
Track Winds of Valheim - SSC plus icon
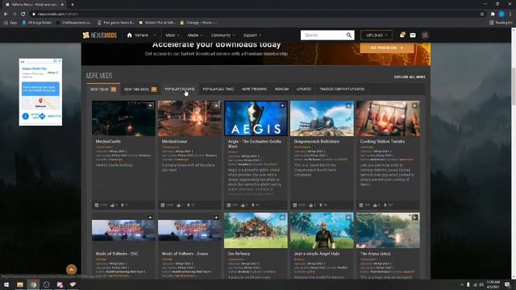tap(150, 217)
